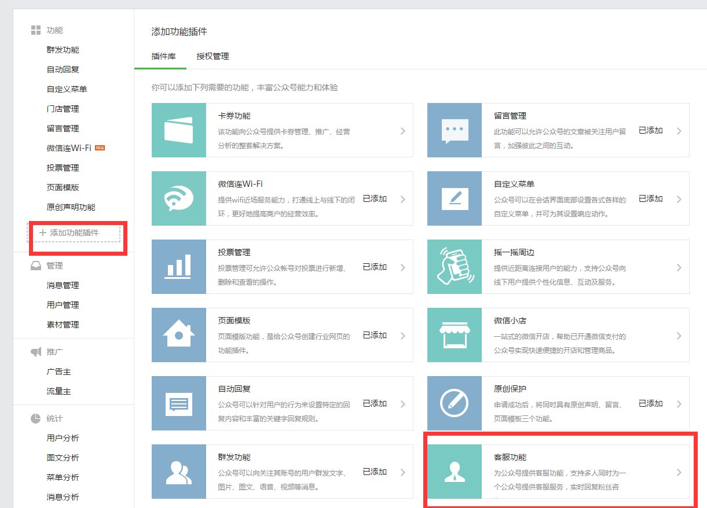Click the 投票管理 bar chart icon

178,267
